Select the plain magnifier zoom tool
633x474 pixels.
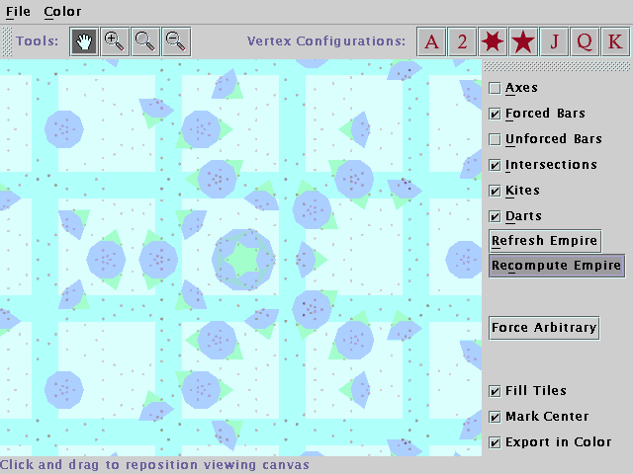click(x=145, y=41)
